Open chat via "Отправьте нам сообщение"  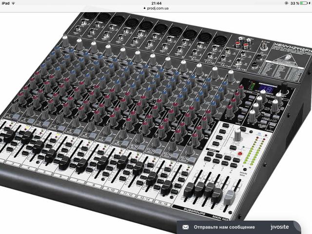(x=224, y=227)
